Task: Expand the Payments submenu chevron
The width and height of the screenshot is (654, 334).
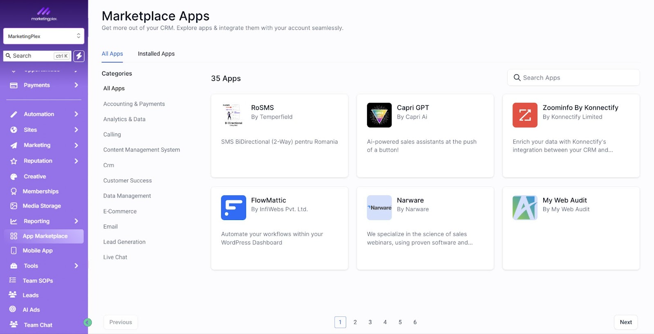Action: click(x=76, y=85)
